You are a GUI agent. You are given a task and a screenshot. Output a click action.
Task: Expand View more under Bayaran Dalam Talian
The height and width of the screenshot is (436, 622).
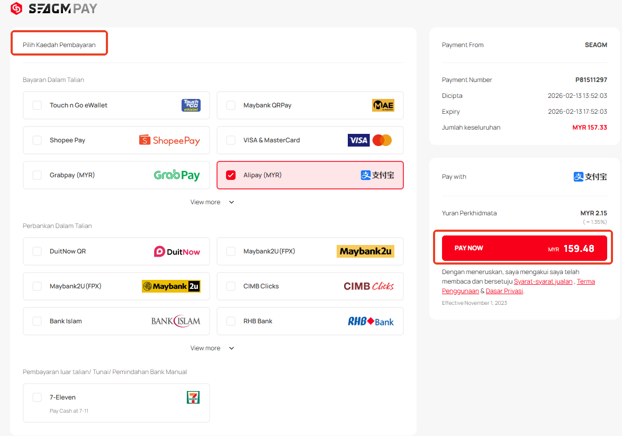point(212,202)
